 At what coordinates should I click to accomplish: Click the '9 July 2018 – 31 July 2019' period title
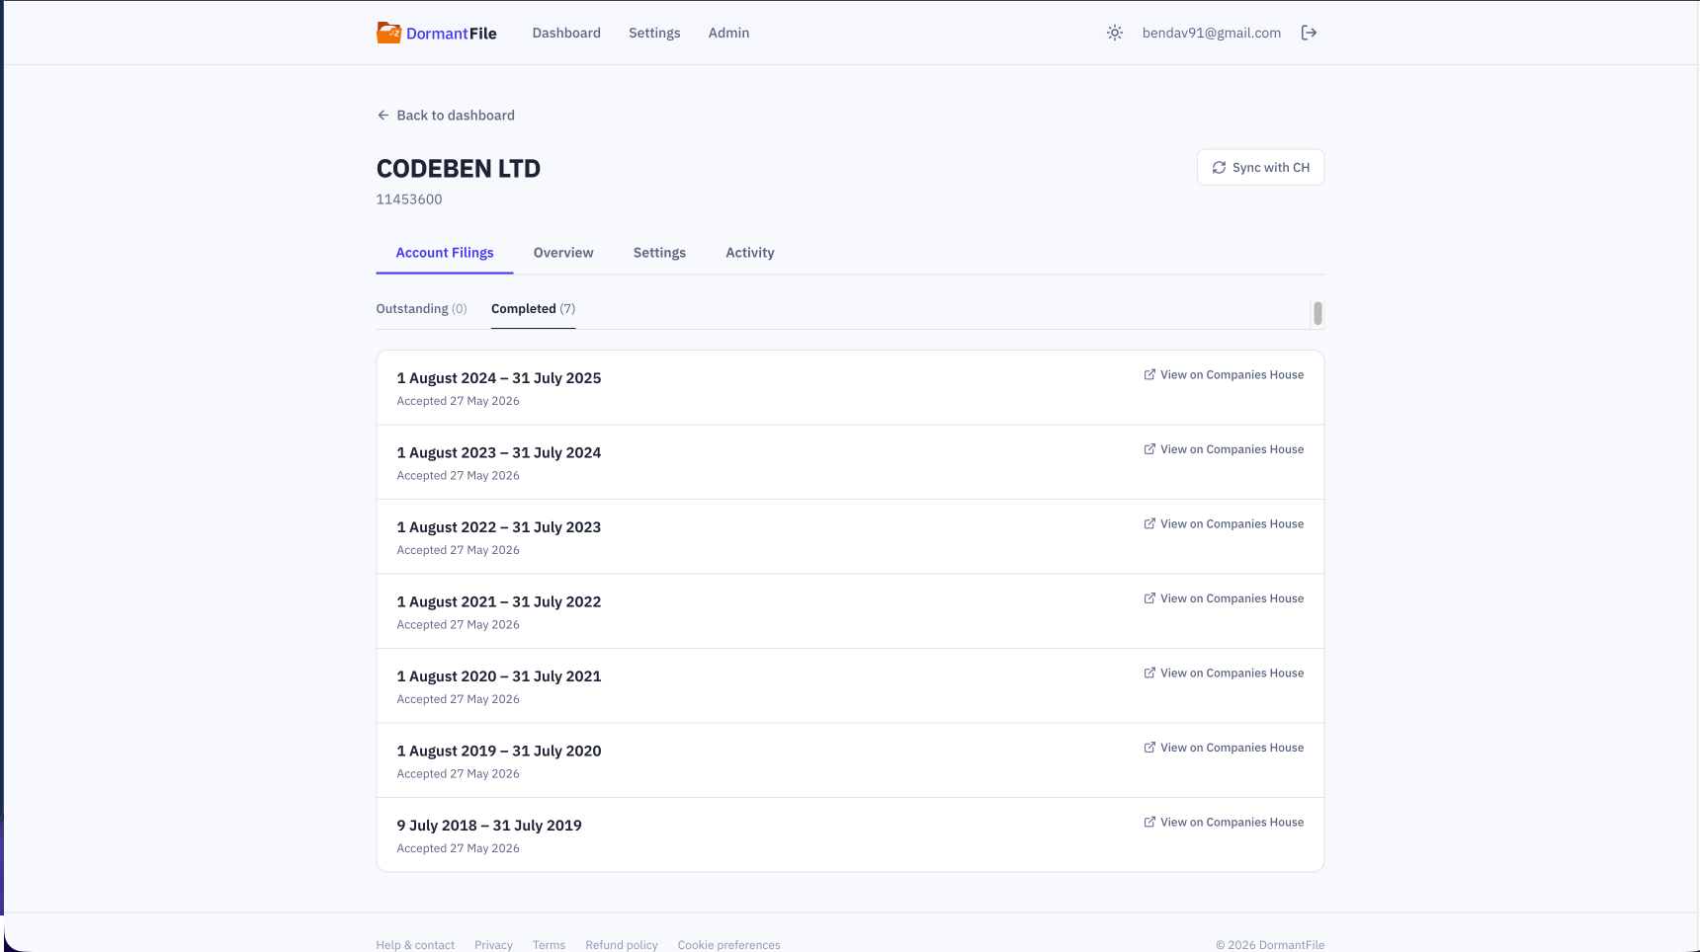coord(489,826)
